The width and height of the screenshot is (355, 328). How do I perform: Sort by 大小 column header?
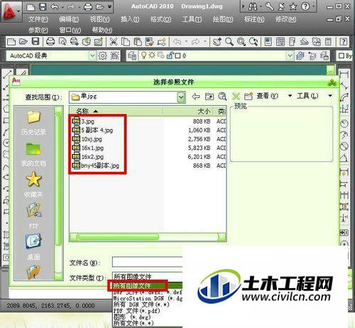(188, 111)
